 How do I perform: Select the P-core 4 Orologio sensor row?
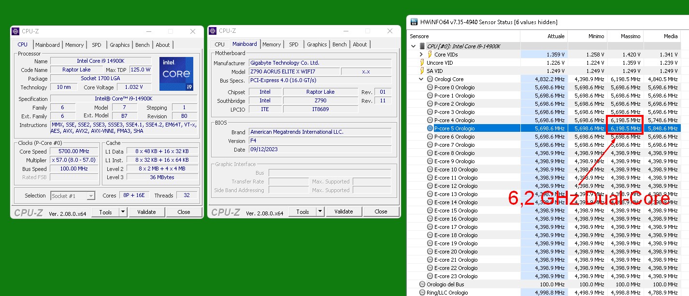pyautogui.click(x=454, y=120)
